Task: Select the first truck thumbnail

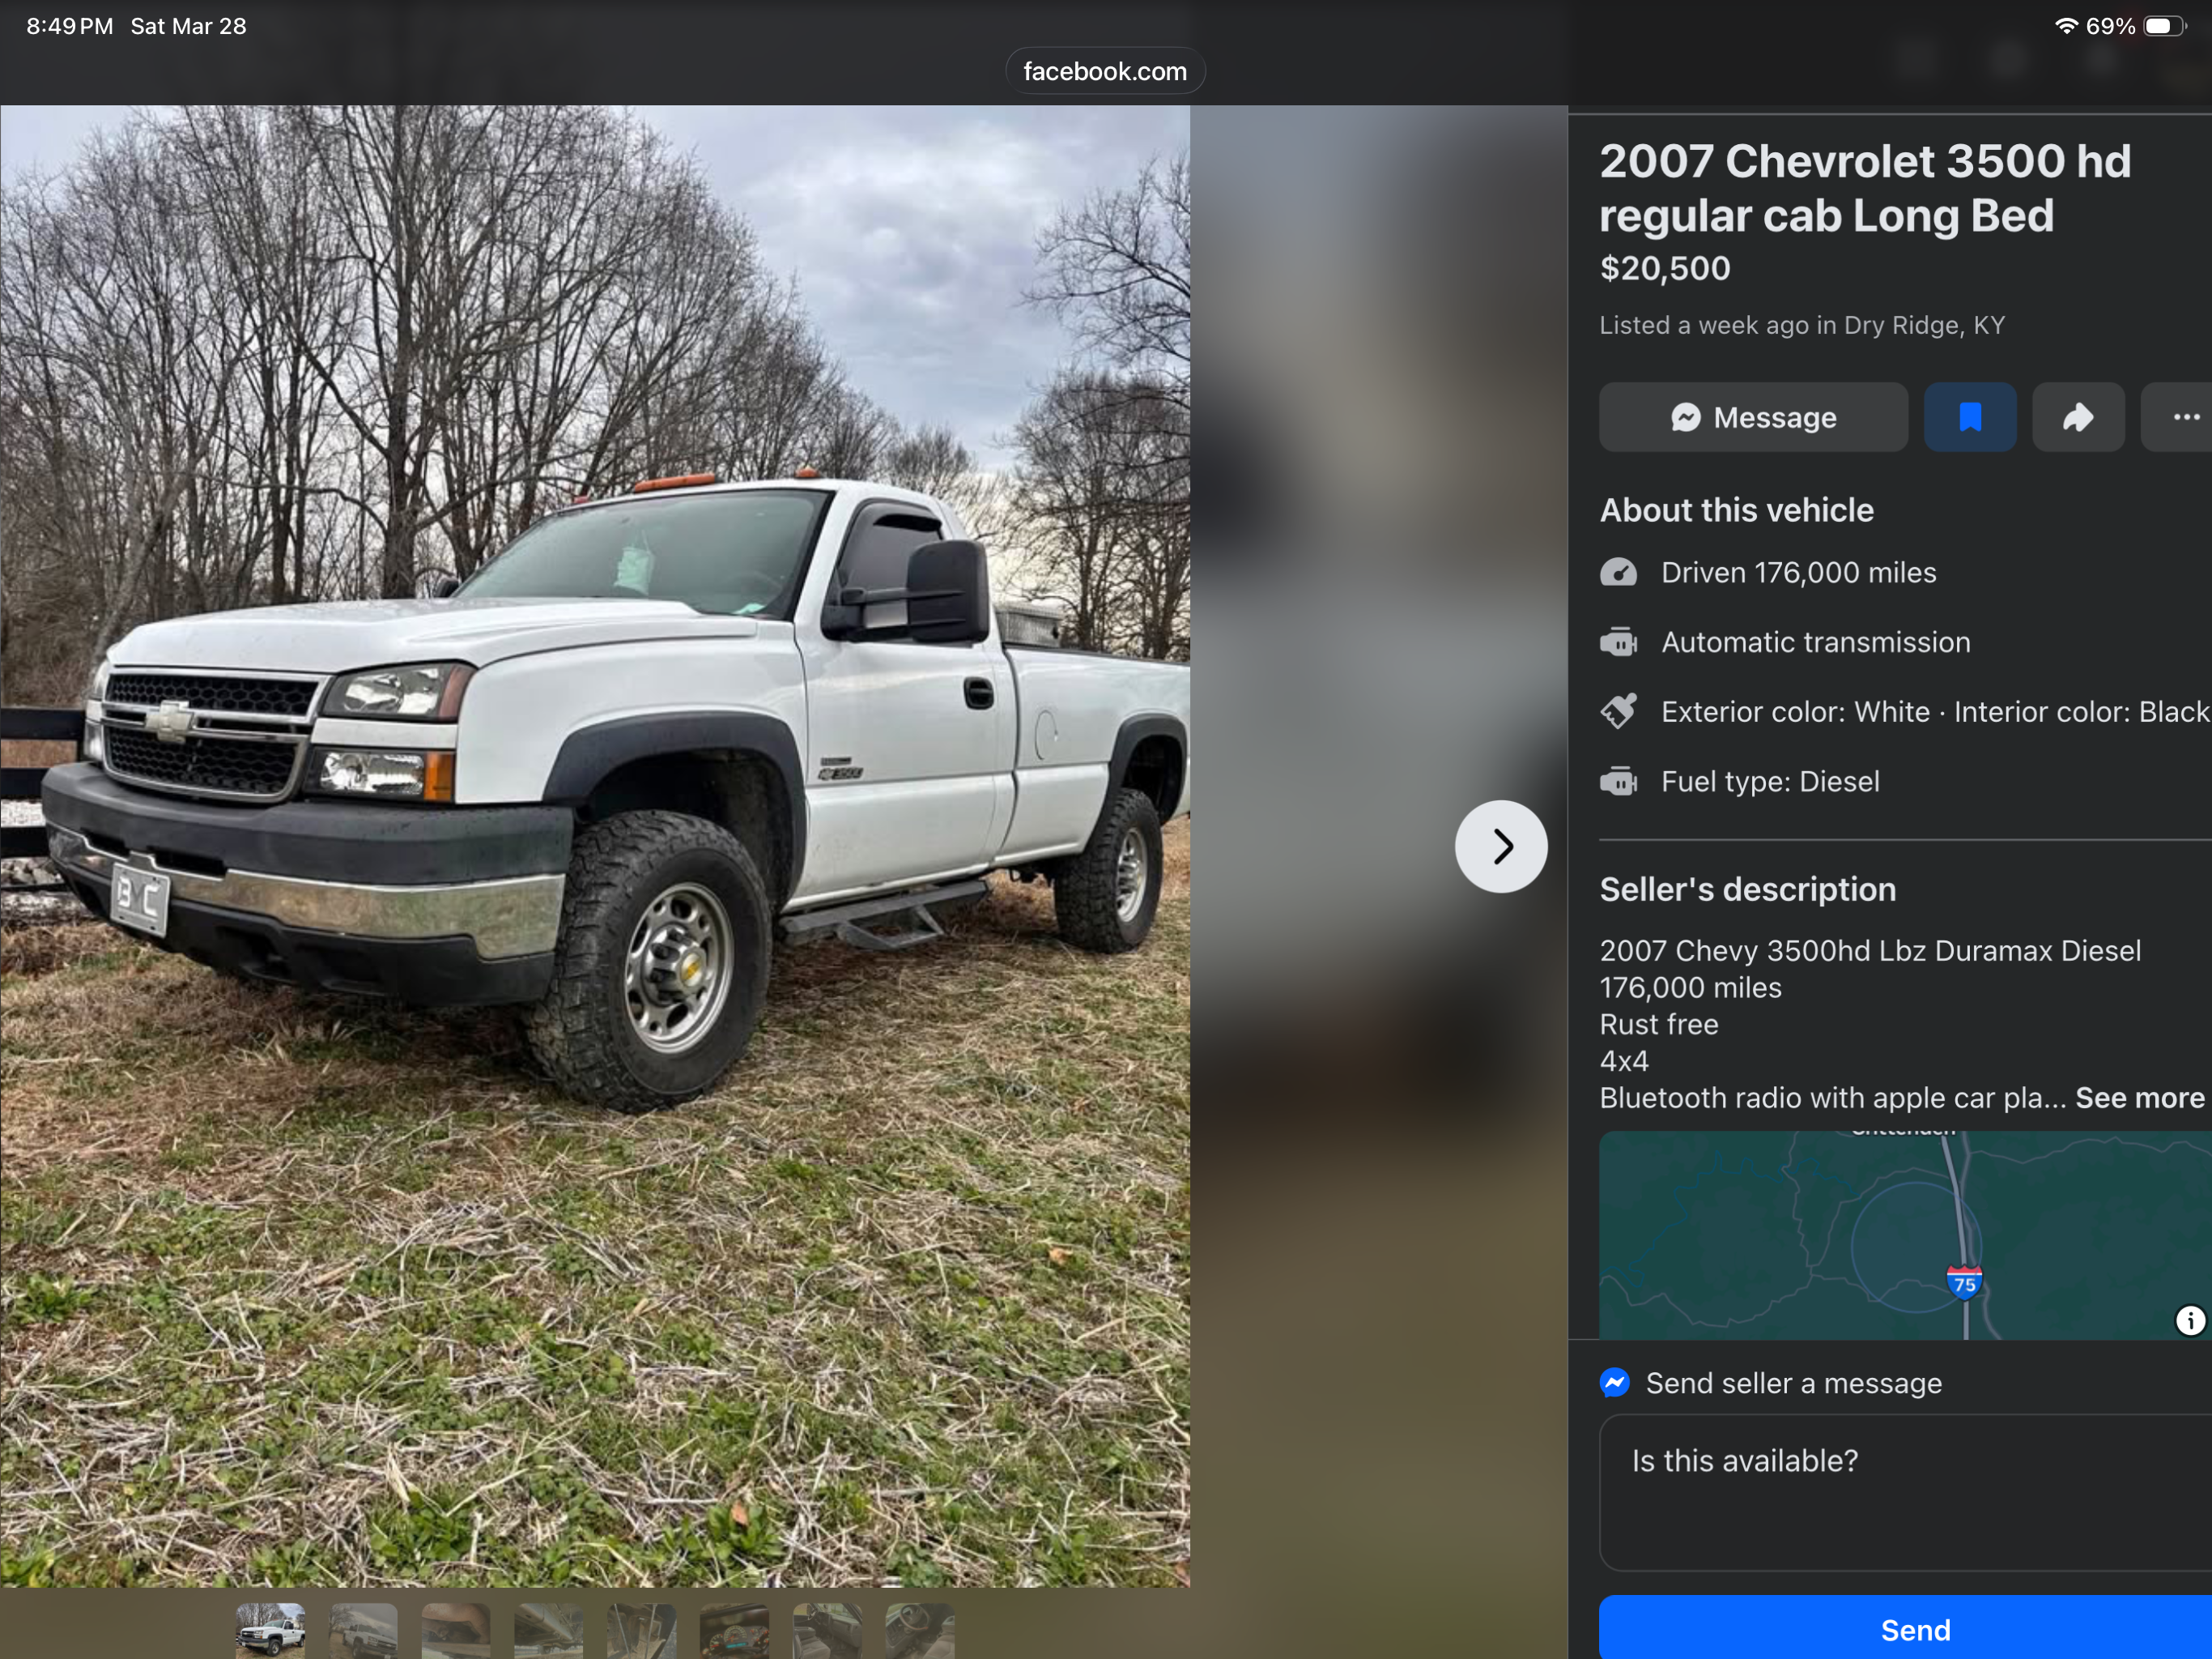Action: tap(270, 1631)
